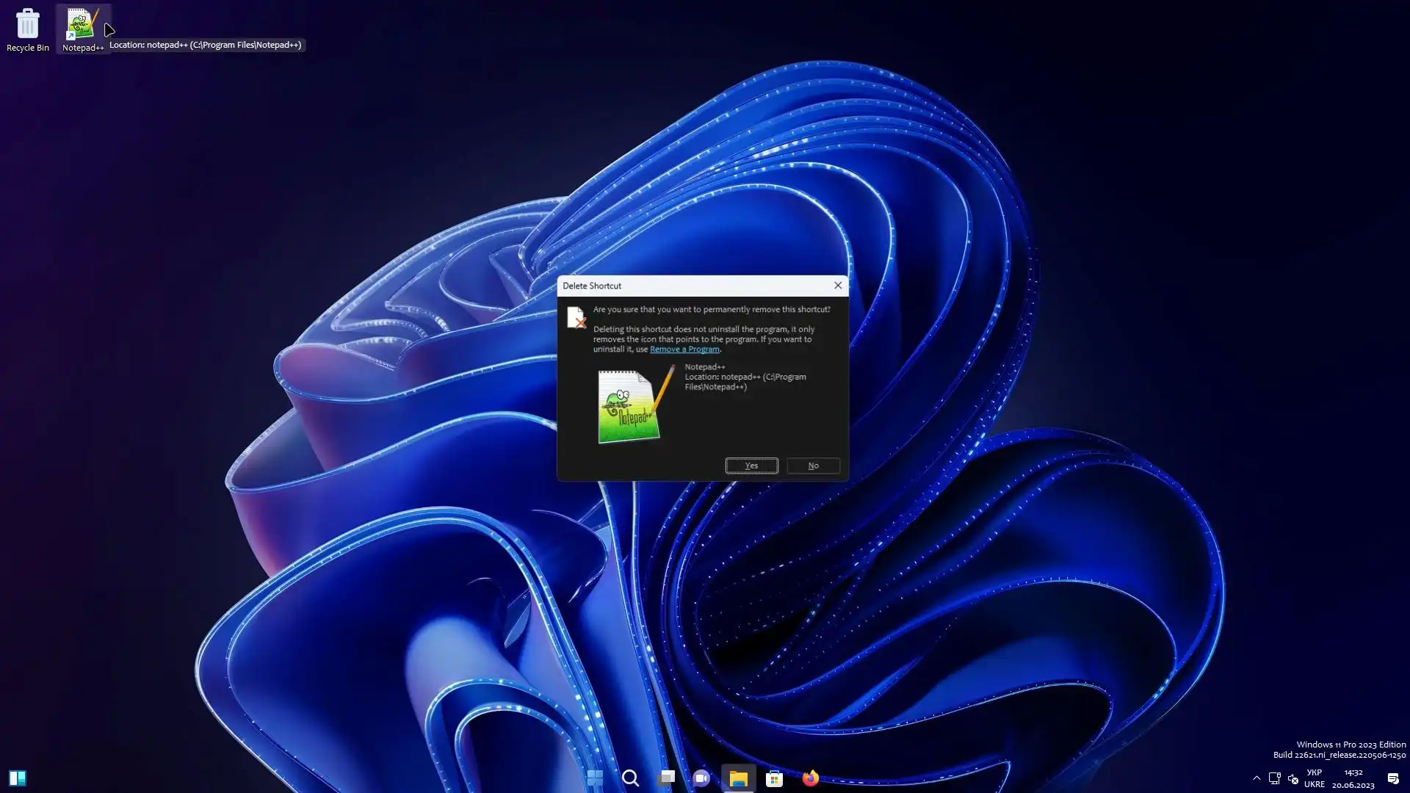Open Microsoft Store from taskbar
This screenshot has height=793, width=1410.
click(774, 778)
